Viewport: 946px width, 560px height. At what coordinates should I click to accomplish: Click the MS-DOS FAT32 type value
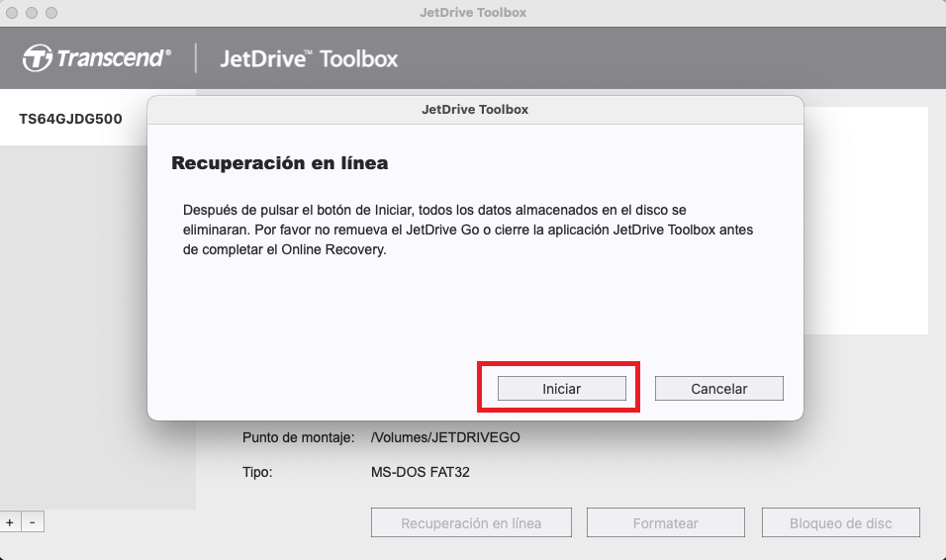tap(420, 472)
